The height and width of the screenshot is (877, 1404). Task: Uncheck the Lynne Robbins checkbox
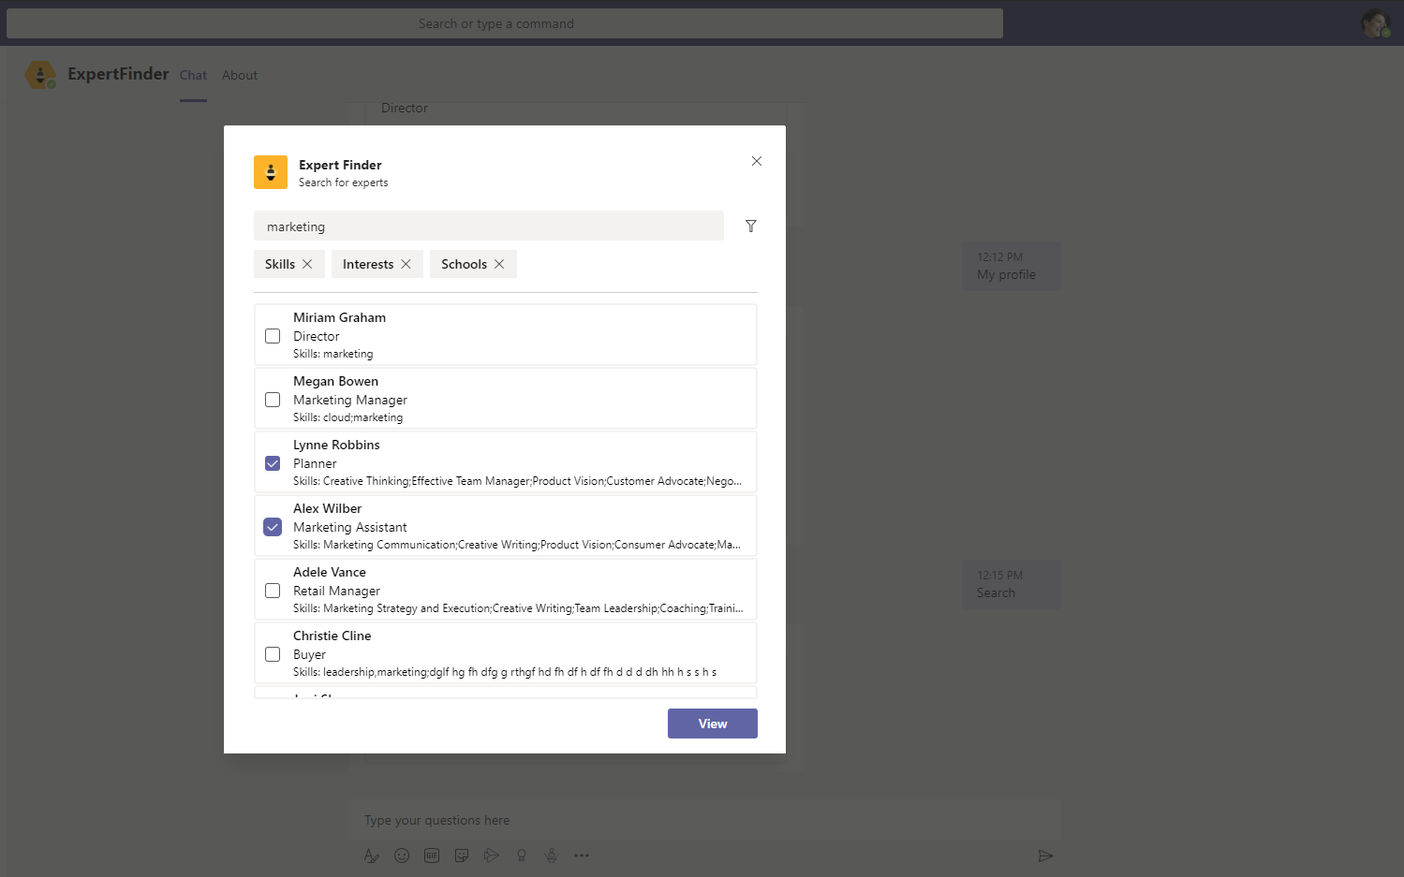click(273, 463)
